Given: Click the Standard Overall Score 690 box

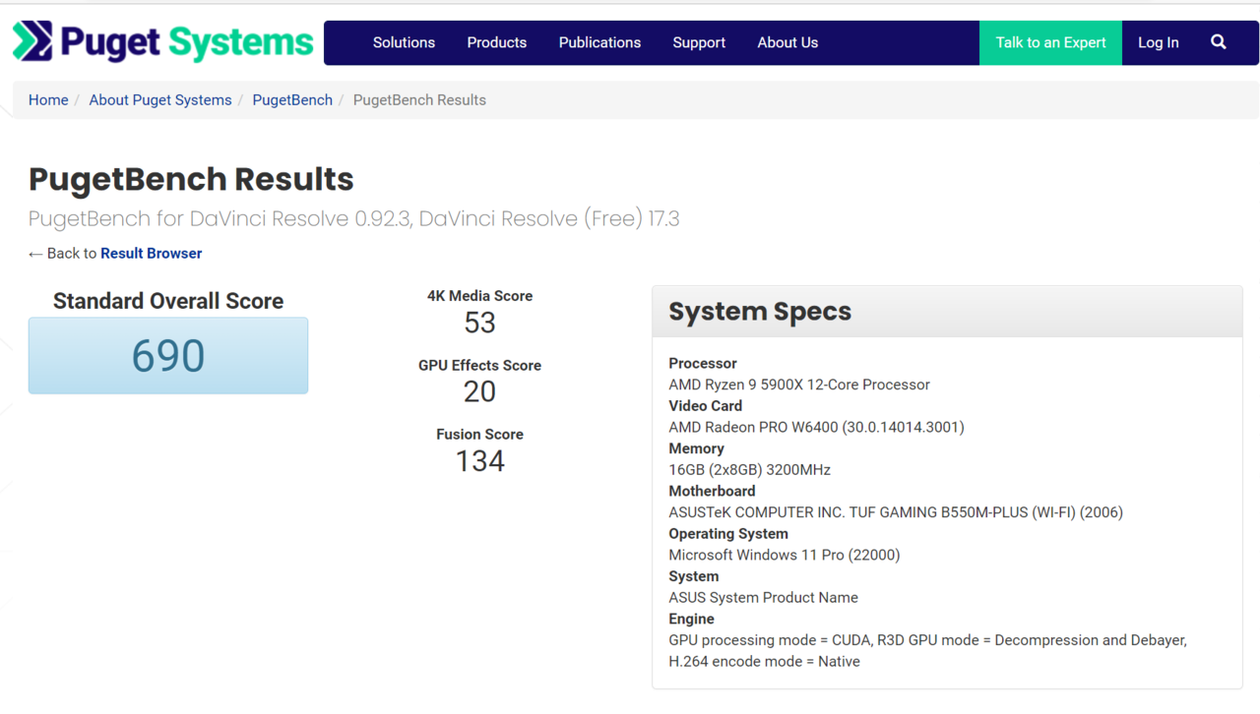Looking at the screenshot, I should tap(168, 356).
